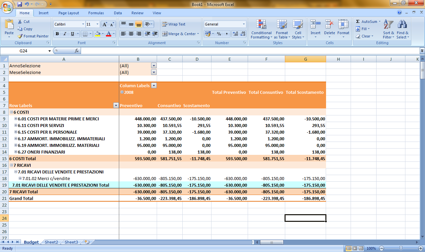Image resolution: width=425 pixels, height=252 pixels.
Task: Set Align Text Left
Action: (x=124, y=34)
